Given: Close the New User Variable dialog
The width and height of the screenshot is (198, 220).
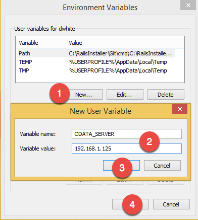Looking at the screenshot, I should tap(179, 109).
